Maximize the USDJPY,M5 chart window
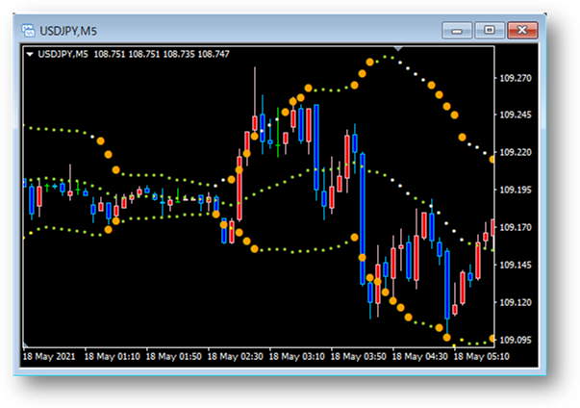The image size is (580, 408). 490,31
